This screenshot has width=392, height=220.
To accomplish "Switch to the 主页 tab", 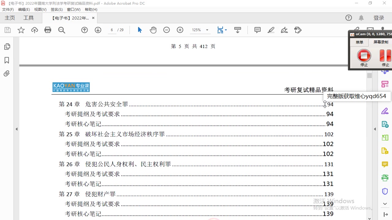I will [10, 18].
